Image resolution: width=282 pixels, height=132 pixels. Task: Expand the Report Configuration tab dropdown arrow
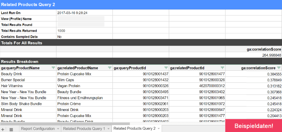coord(58,129)
